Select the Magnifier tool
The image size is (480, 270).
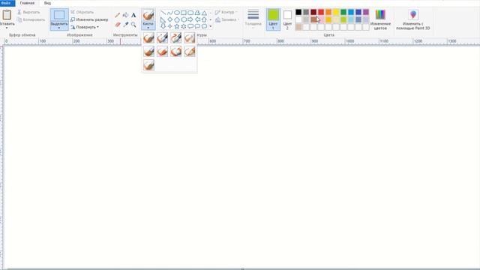pos(133,25)
